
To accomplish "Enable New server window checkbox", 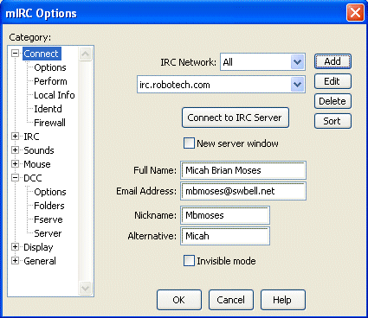I will coord(189,143).
